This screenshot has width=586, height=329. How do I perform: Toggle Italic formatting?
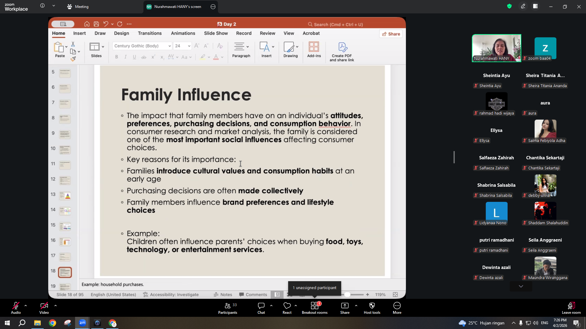(125, 57)
